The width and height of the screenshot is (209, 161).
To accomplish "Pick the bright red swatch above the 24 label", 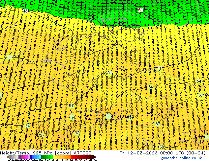I will (72, 157).
